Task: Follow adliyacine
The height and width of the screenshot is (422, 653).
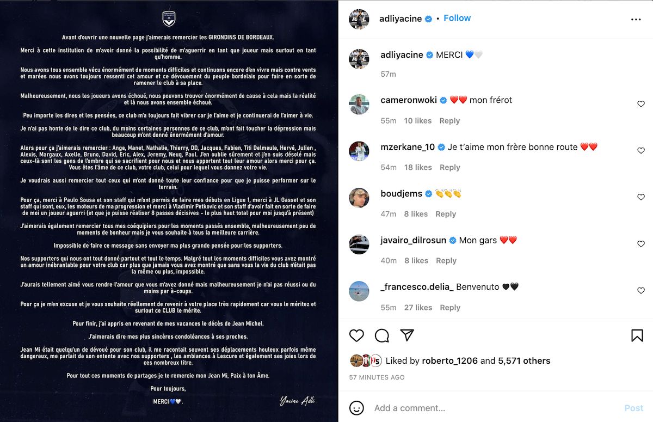Action: click(x=457, y=18)
